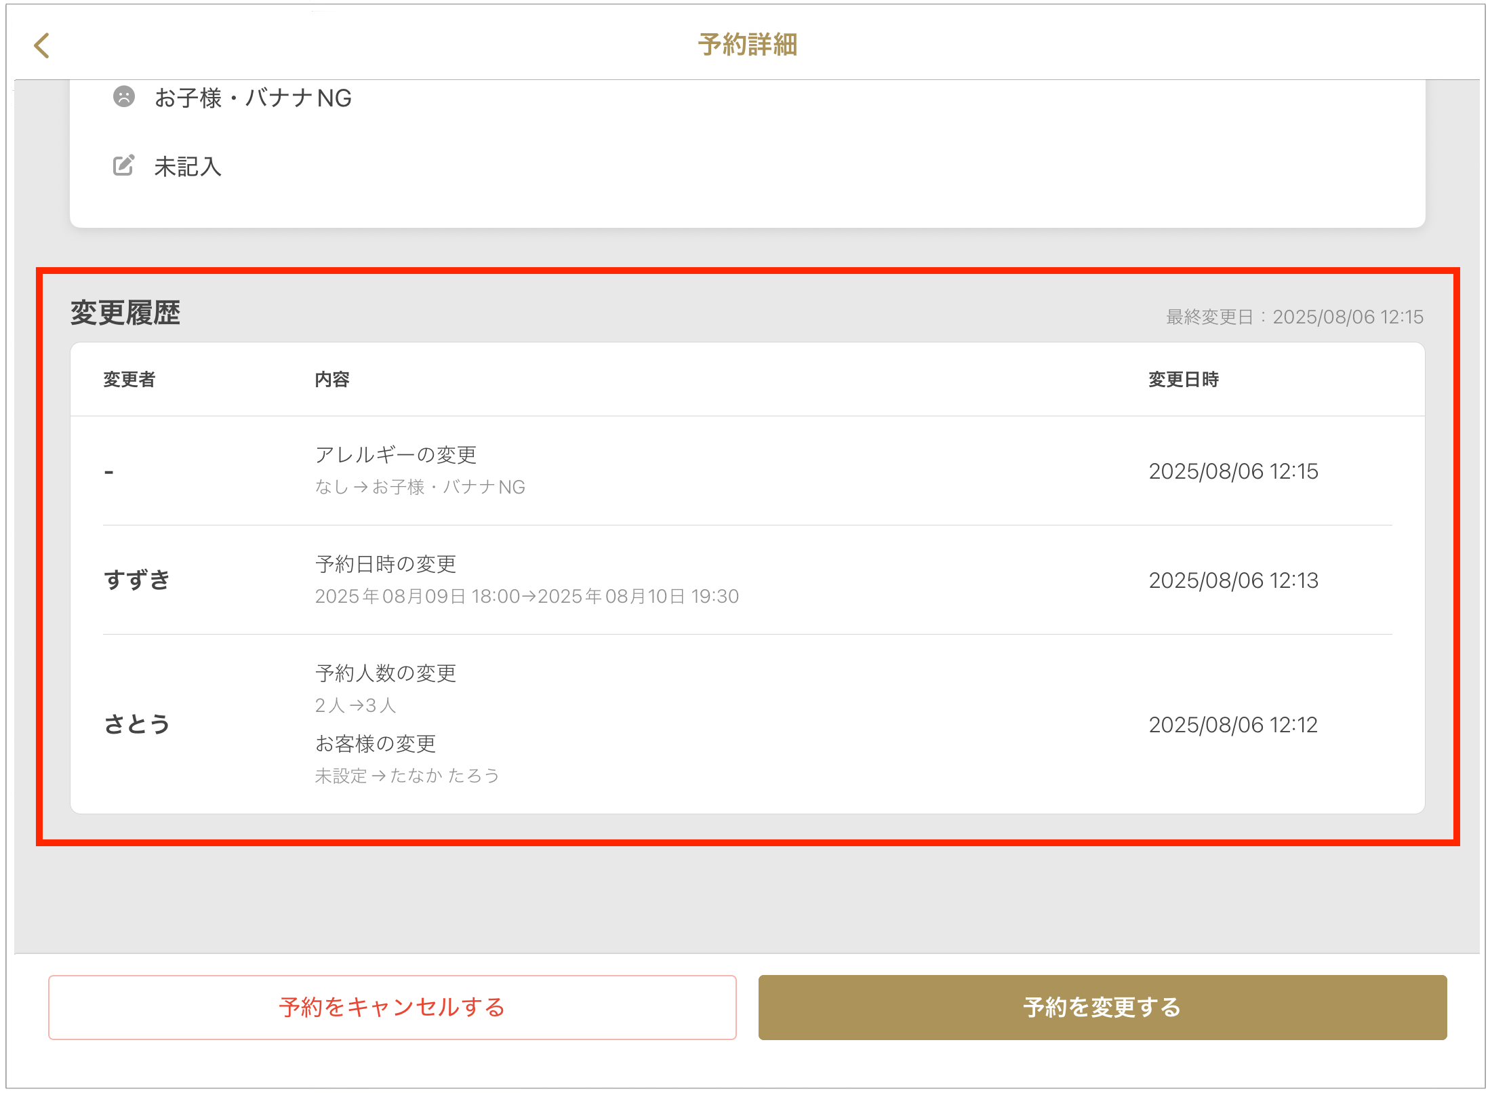Click the 内容 column header
The height and width of the screenshot is (1093, 1490).
pyautogui.click(x=332, y=379)
